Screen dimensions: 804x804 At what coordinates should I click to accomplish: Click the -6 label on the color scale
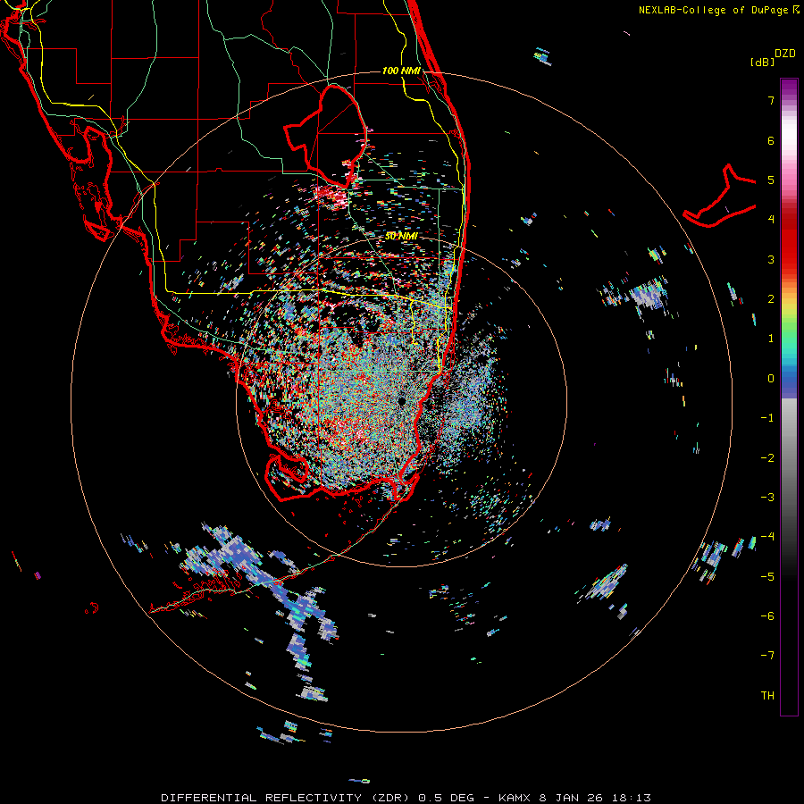(x=767, y=616)
